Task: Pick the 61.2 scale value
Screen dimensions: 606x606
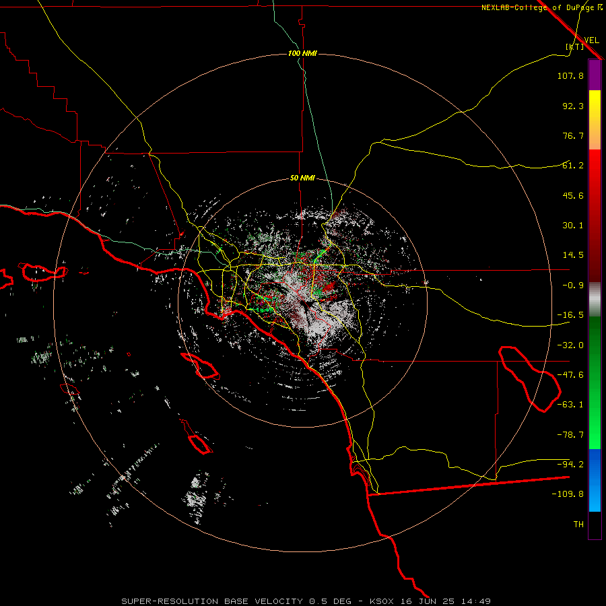Action: 573,166
